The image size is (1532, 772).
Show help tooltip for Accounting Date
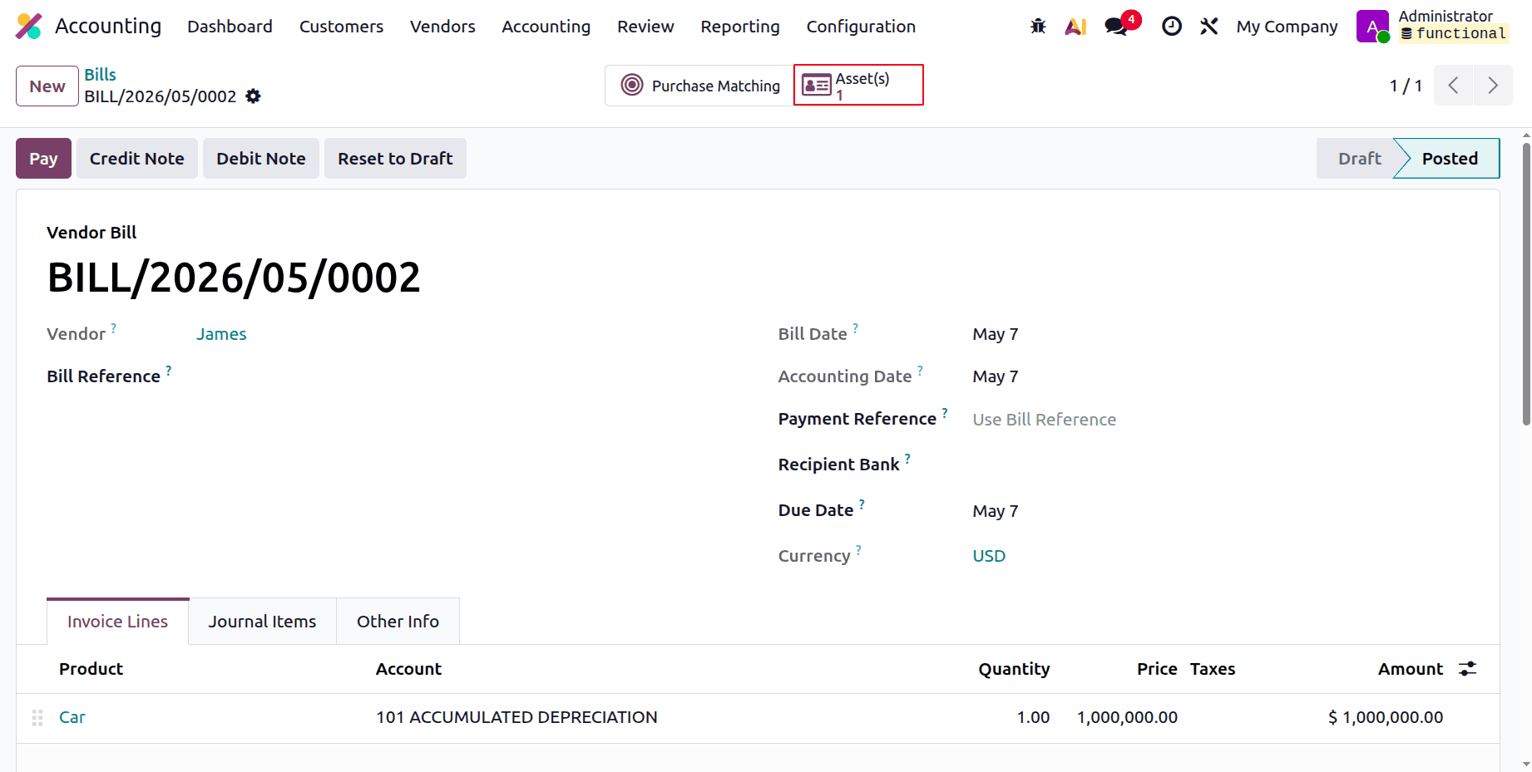coord(921,371)
